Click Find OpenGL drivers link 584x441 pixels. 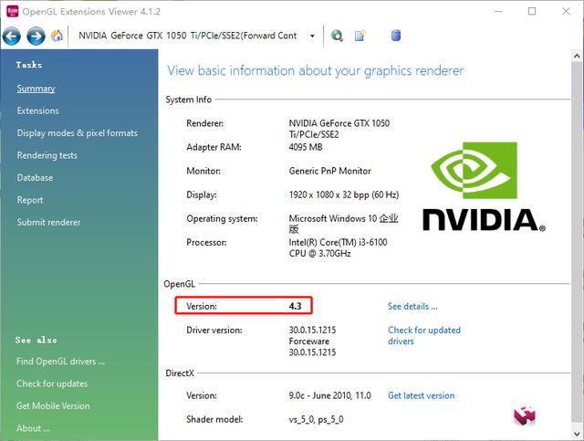(x=60, y=362)
